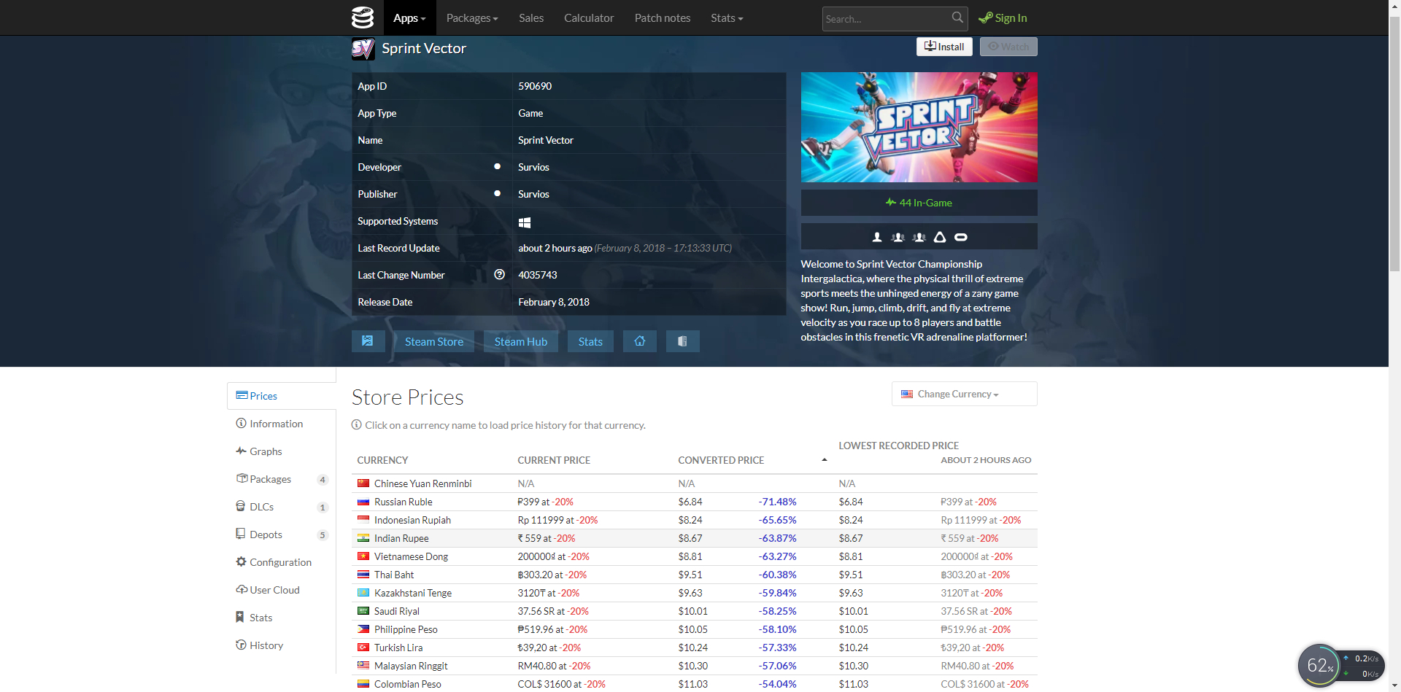The image size is (1401, 692).
Task: Click the first icon button left of Steam Store
Action: (368, 341)
